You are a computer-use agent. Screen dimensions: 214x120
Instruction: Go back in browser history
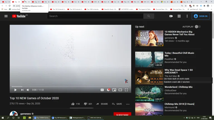click(3, 6)
